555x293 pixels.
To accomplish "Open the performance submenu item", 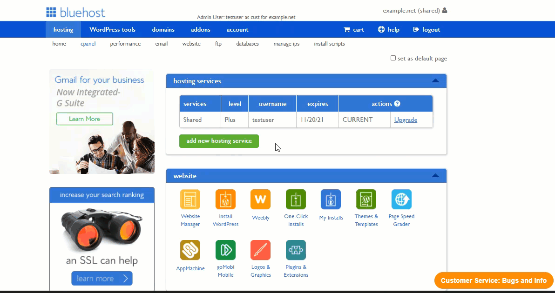I will pos(125,44).
